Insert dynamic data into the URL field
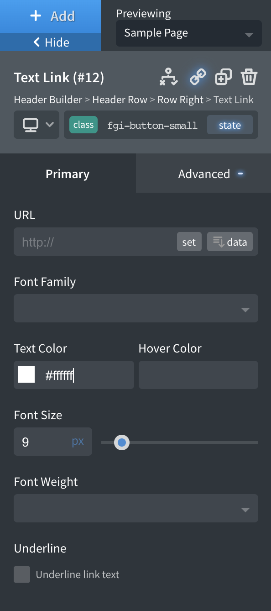This screenshot has height=611, width=271. coord(230,241)
